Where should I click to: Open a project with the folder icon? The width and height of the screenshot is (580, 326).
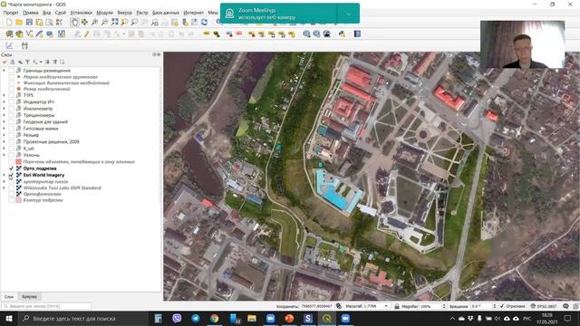click(x=19, y=22)
